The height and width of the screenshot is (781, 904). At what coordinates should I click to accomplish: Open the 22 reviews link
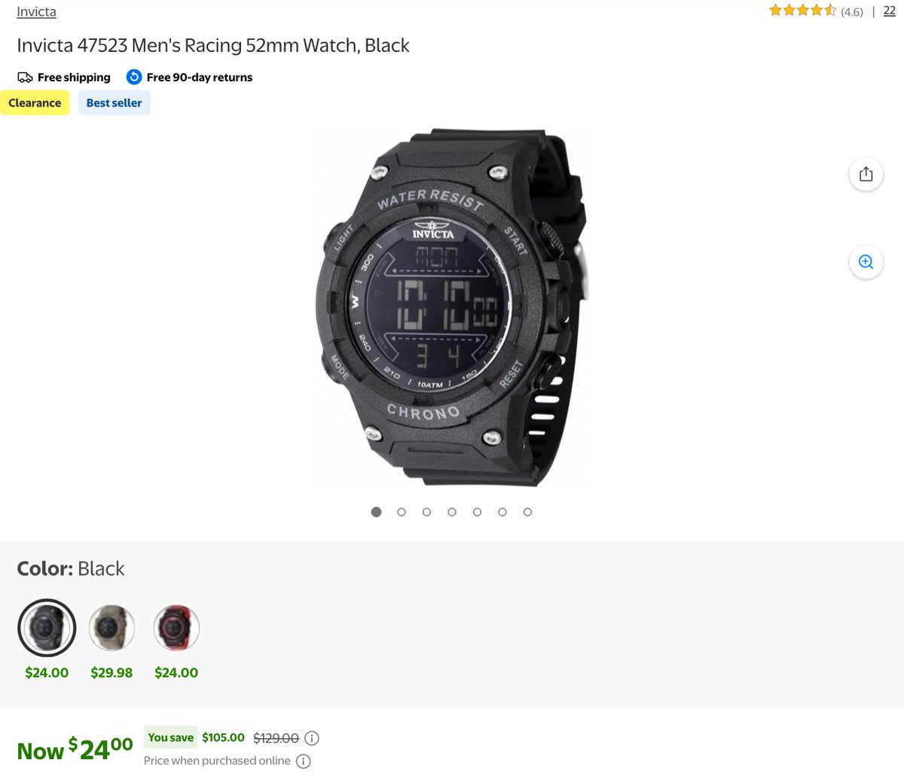[890, 11]
